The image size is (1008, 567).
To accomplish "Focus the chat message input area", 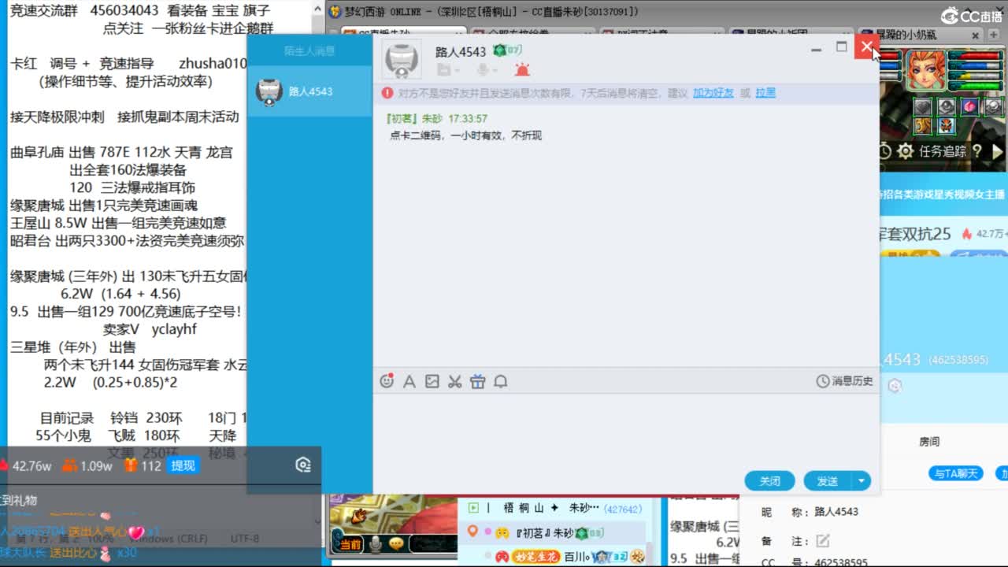I will pyautogui.click(x=626, y=429).
